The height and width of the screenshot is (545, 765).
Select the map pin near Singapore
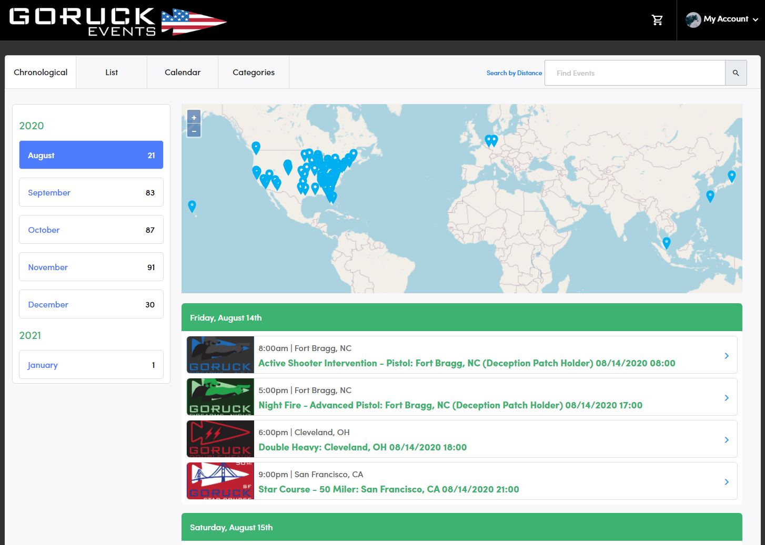click(x=666, y=243)
